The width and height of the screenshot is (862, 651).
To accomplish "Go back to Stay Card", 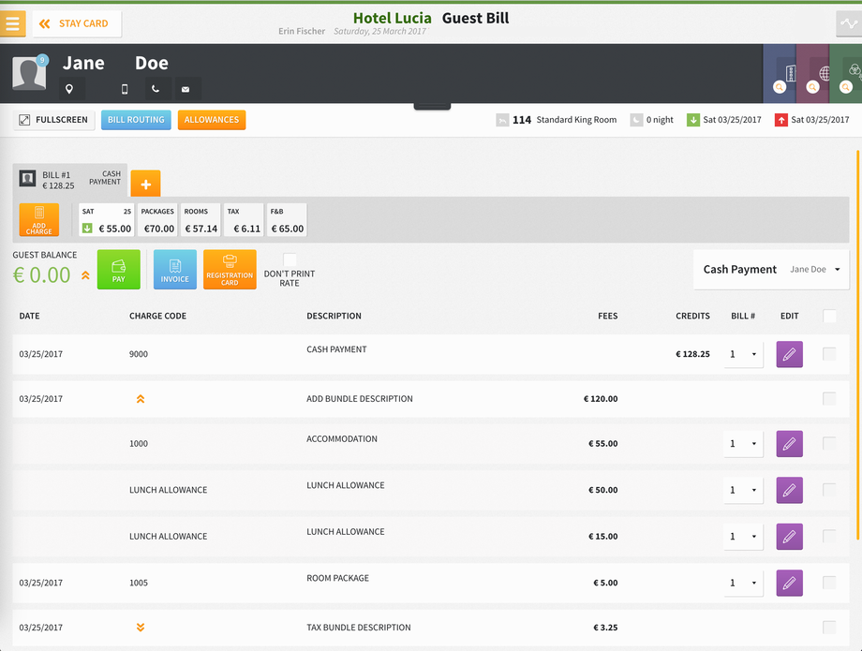I will coord(77,23).
